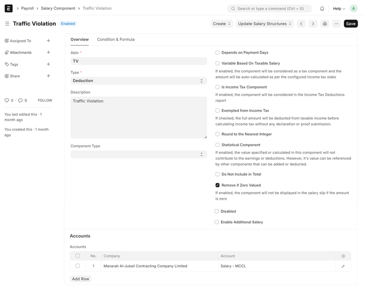Open the Create dropdown button

coord(222,24)
